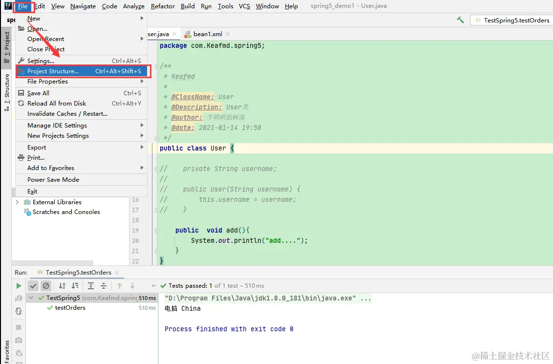
Task: Open the VCS menu
Action: (244, 6)
